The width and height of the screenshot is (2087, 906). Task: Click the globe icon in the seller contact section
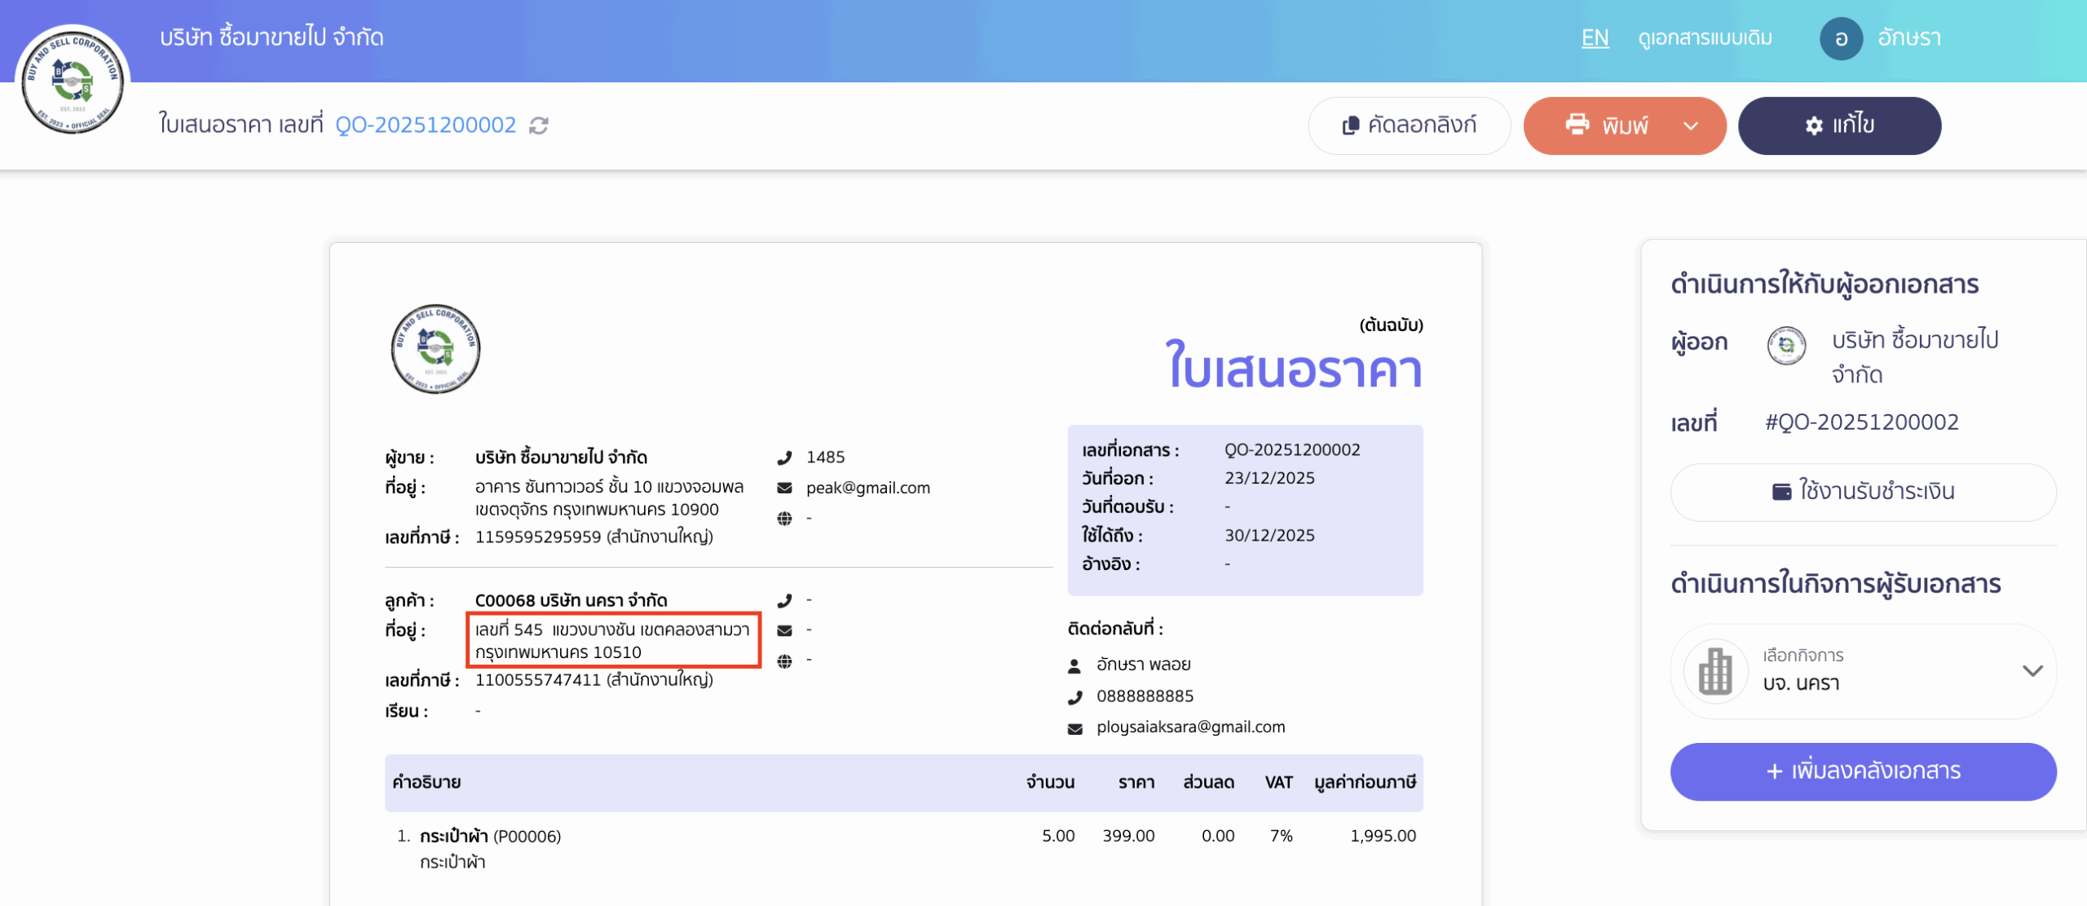[784, 517]
